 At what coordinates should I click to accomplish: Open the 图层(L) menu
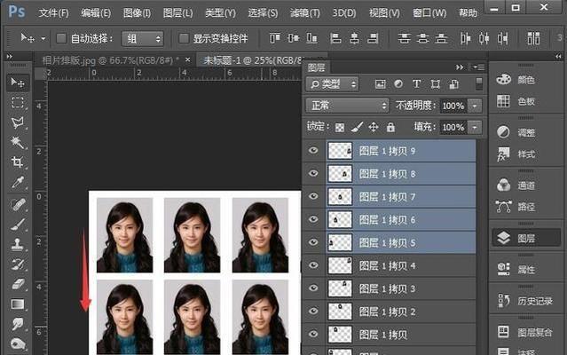pyautogui.click(x=177, y=13)
